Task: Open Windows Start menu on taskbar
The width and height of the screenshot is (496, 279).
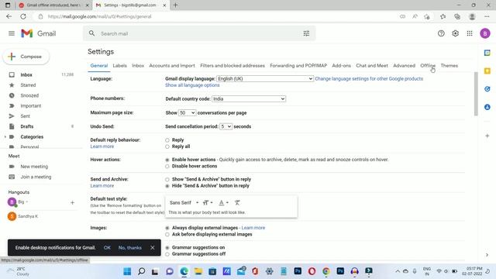Action: [x=127, y=271]
